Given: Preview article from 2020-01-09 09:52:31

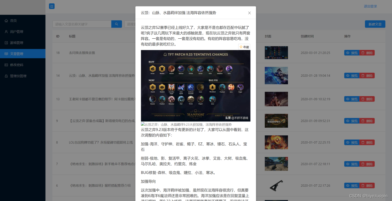Looking at the screenshot, I should click(x=352, y=121).
